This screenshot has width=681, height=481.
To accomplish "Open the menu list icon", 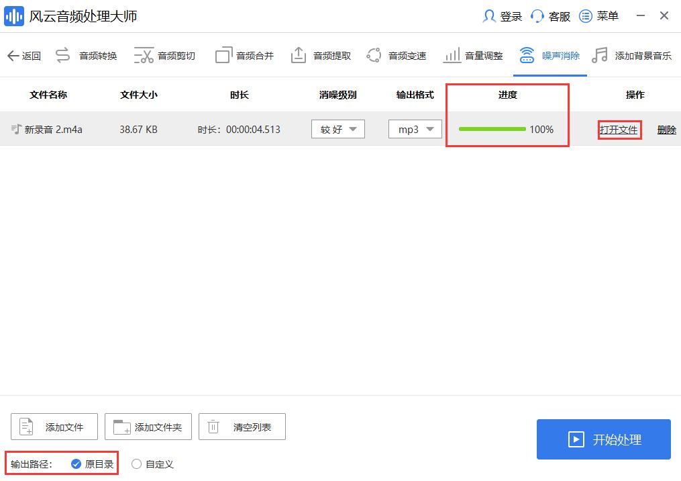I will click(x=586, y=17).
